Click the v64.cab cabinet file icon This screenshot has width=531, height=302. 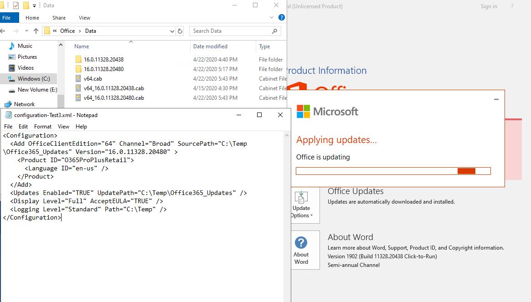pos(78,78)
